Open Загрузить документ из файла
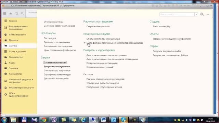The height and width of the screenshot is (123, 219). [167, 51]
